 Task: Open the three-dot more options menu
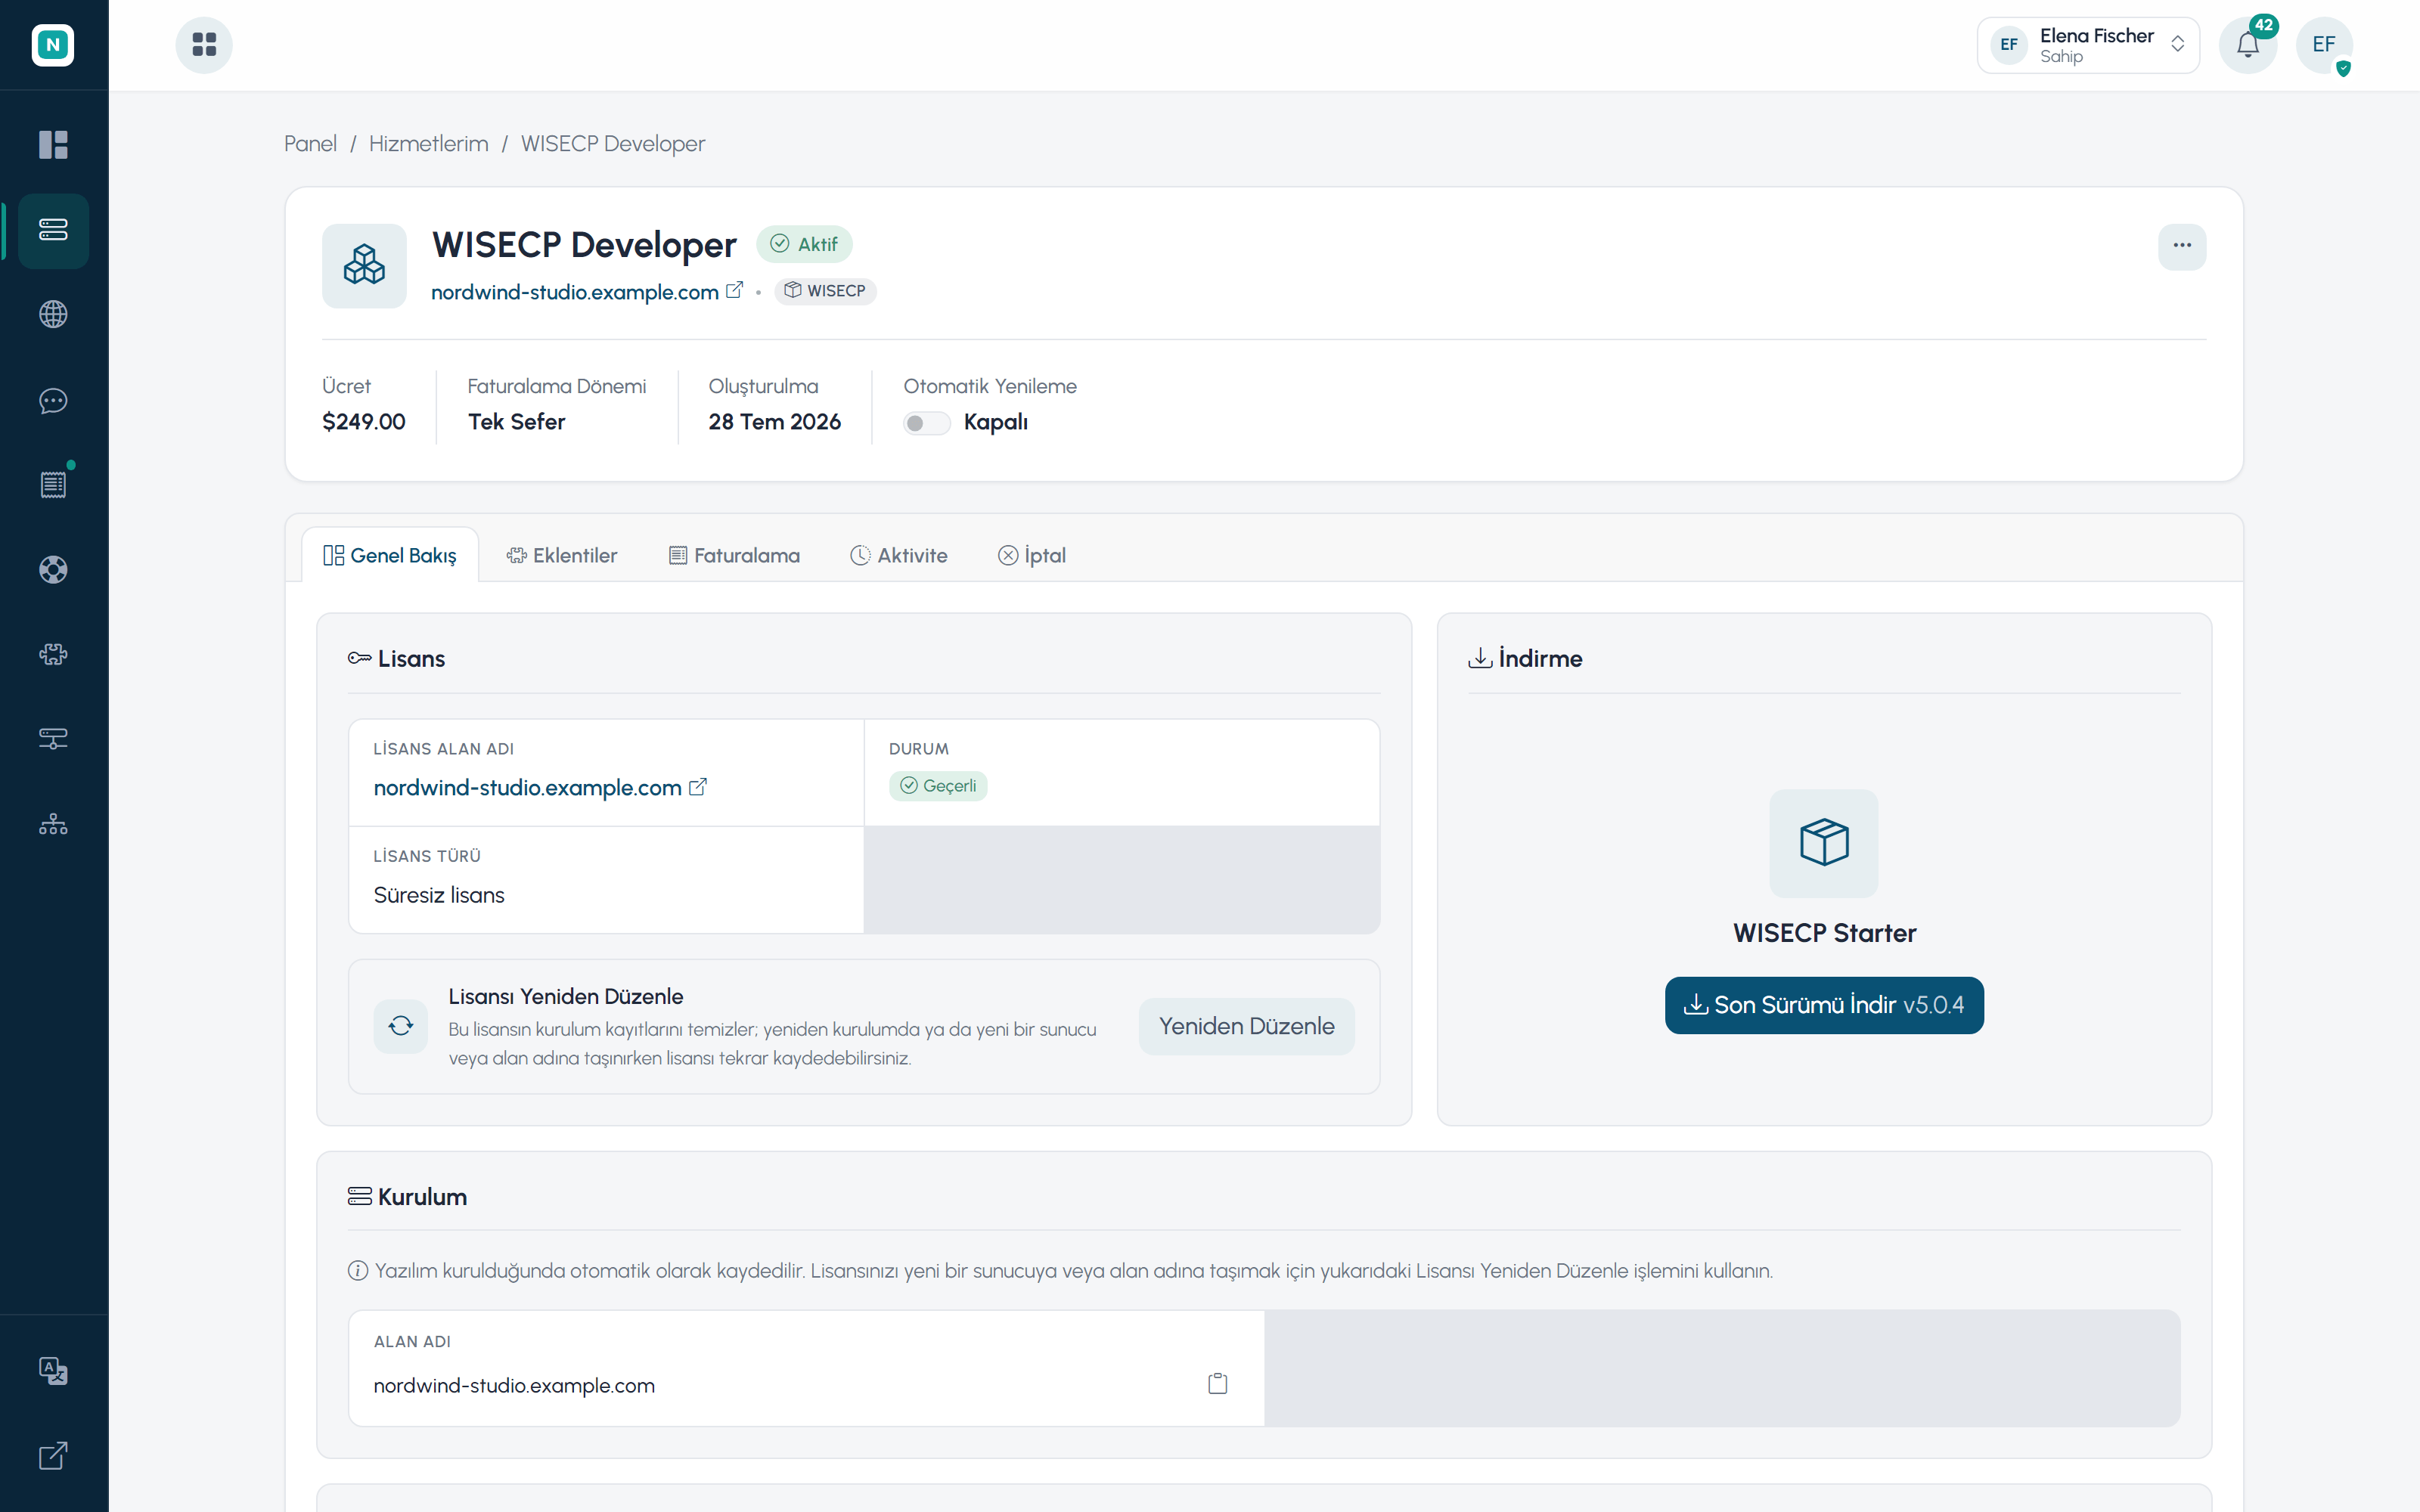[x=2182, y=246]
